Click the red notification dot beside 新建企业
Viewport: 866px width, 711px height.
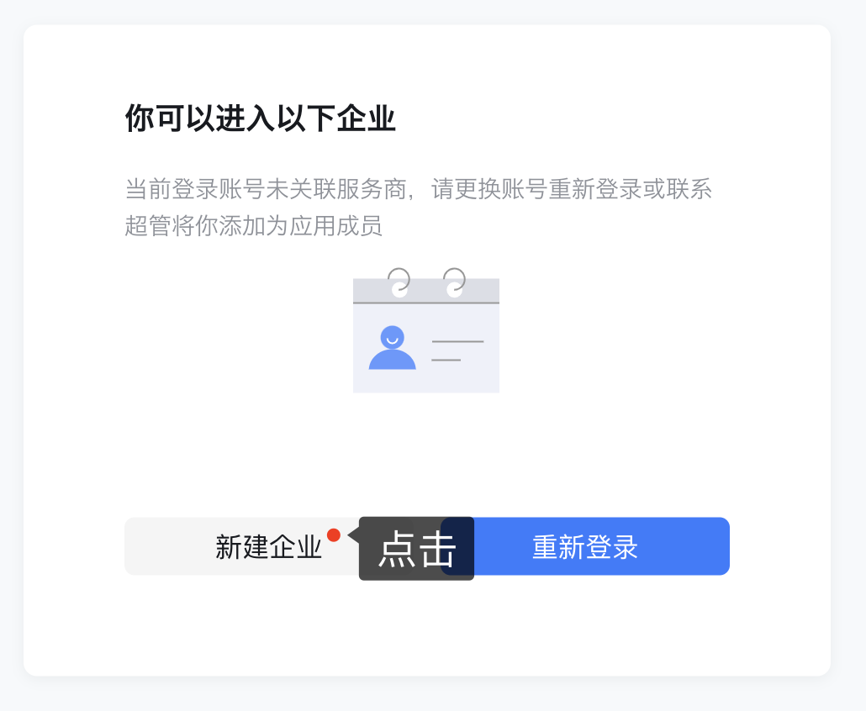(334, 535)
